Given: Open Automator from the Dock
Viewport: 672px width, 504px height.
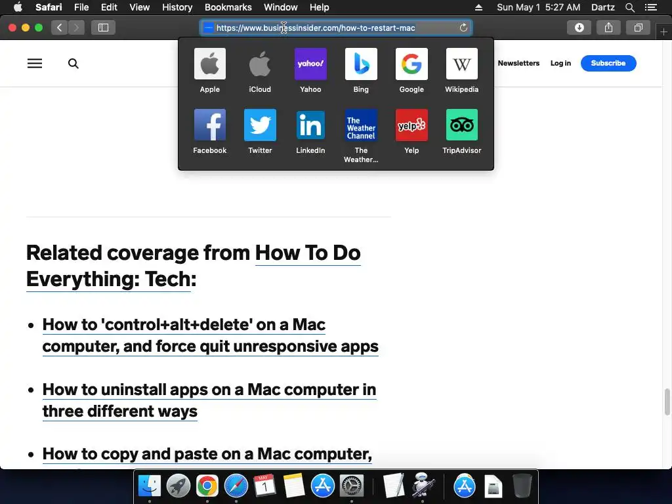Looking at the screenshot, I should click(423, 486).
